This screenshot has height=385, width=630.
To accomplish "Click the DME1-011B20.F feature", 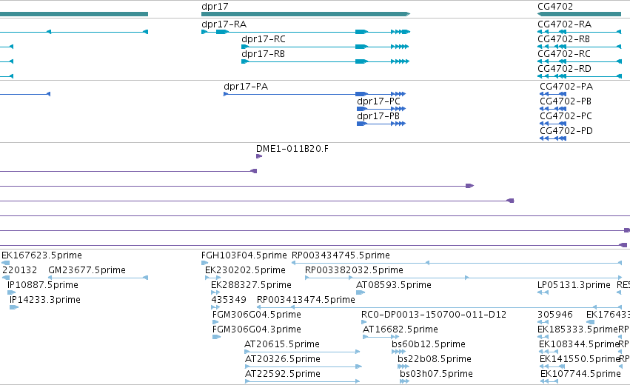I will tap(259, 156).
